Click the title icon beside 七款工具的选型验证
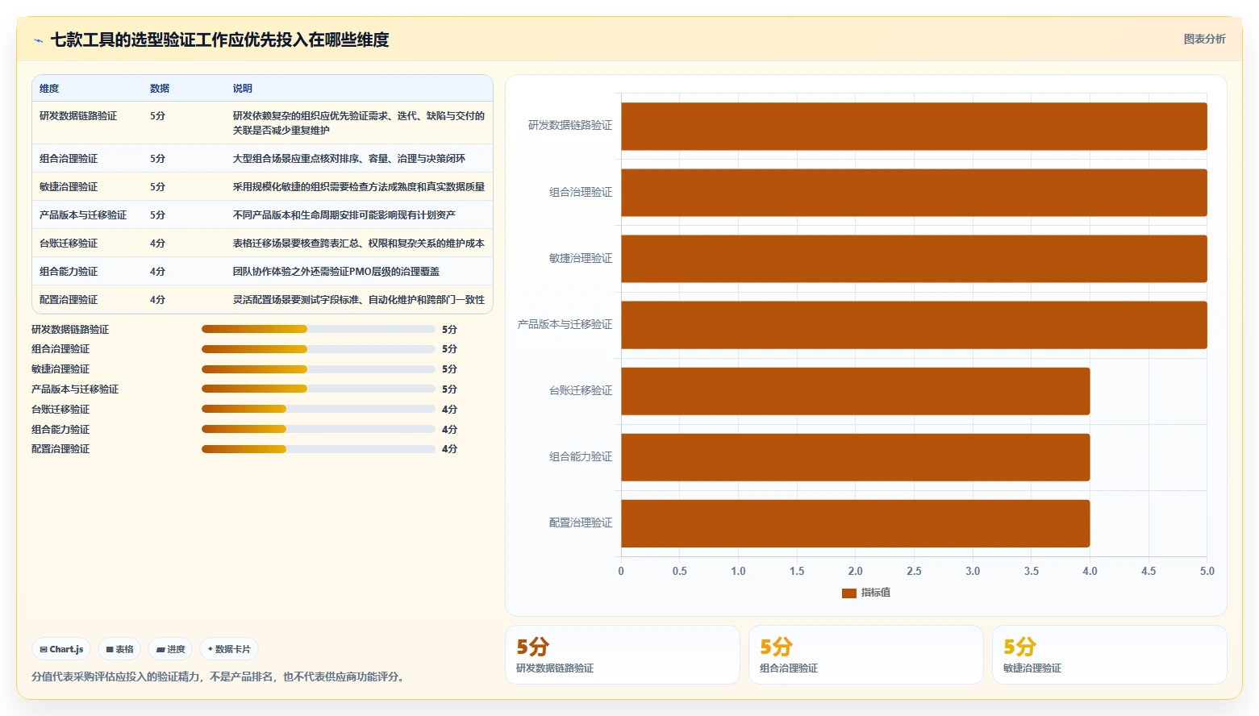Viewport: 1259px width, 716px height. pos(38,40)
